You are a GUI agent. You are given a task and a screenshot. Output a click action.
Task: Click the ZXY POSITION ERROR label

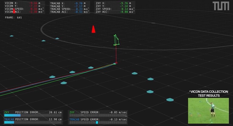point(22,112)
